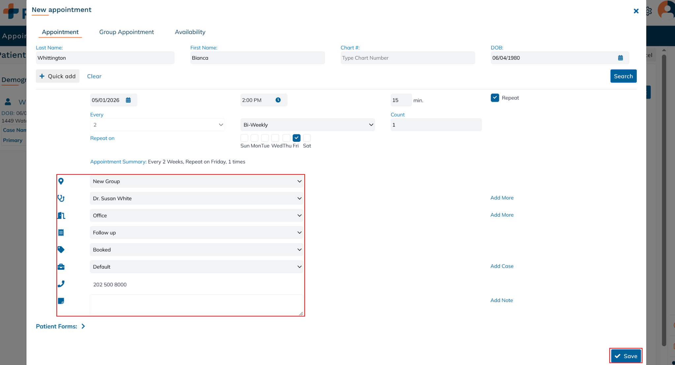Viewport: 675px width, 365px height.
Task: Expand the Patient Forms chevron
Action: tap(83, 326)
